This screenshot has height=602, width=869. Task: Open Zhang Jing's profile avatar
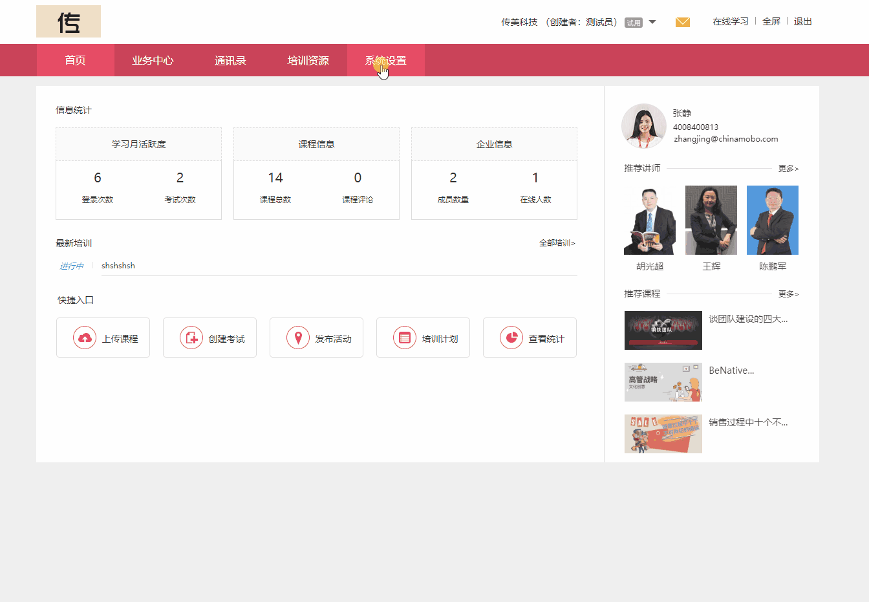(x=643, y=125)
